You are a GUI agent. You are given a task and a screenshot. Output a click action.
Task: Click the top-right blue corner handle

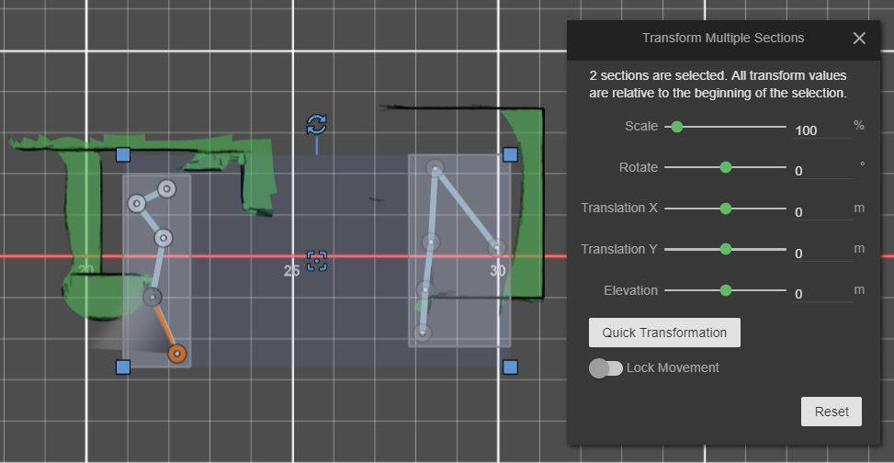[x=510, y=154]
